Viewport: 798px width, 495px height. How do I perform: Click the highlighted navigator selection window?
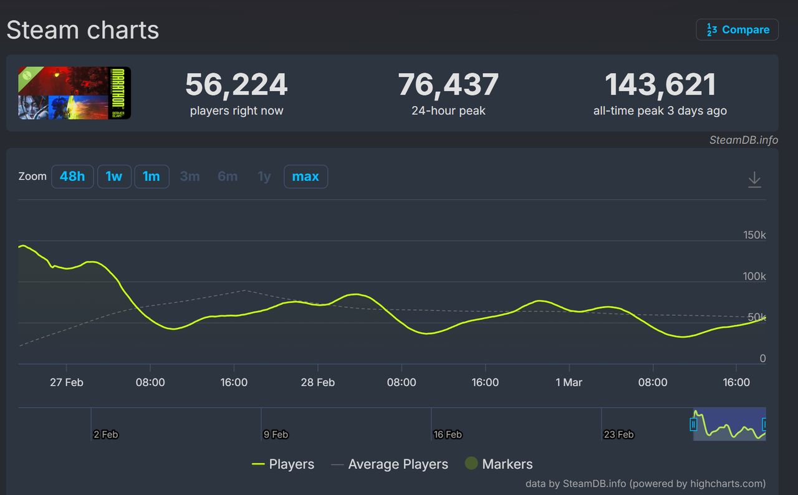tap(729, 425)
